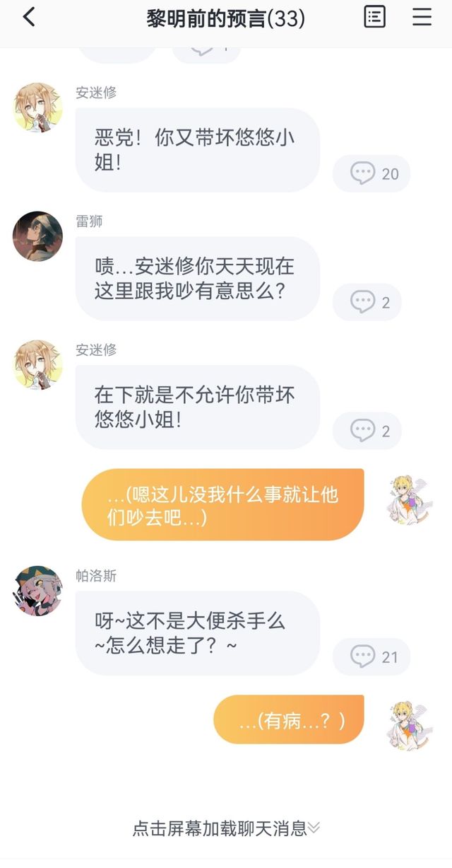Tap my avatar beside 有病 message
452x868 pixels.
[x=410, y=725]
